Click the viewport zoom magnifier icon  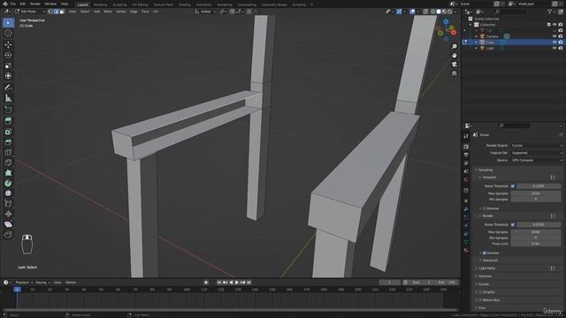coord(454,47)
